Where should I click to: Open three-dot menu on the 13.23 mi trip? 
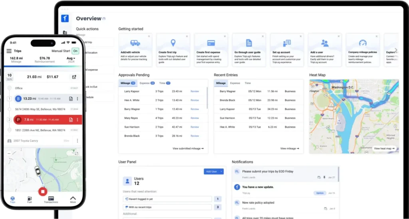pos(77,99)
